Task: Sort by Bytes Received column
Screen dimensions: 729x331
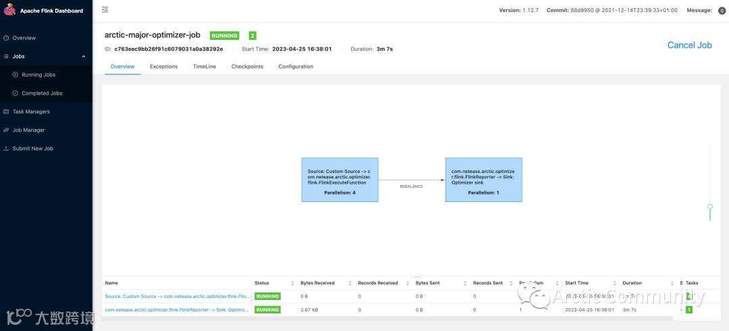Action: 349,283
